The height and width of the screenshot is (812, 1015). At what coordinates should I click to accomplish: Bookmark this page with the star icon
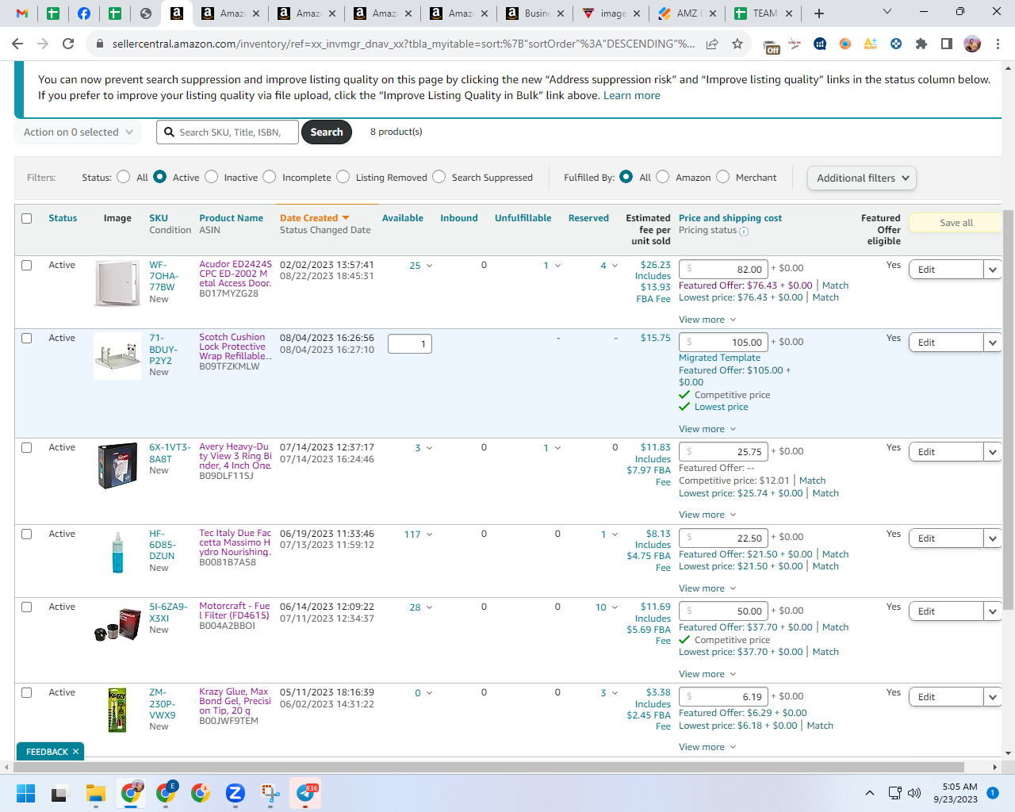click(x=737, y=44)
